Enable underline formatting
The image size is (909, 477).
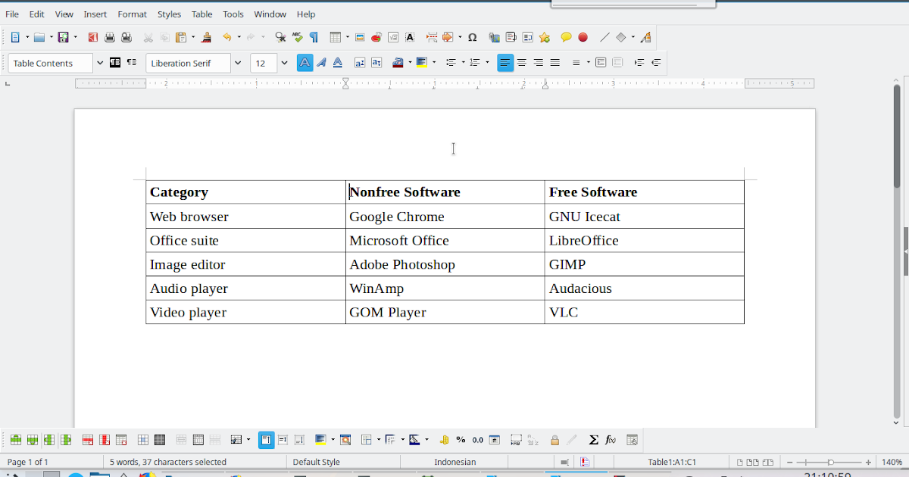[x=337, y=63]
